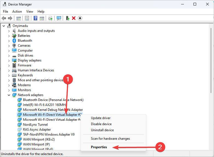214x157 pixels.
Task: Click the Human Interface Devices icon
Action: point(14,71)
